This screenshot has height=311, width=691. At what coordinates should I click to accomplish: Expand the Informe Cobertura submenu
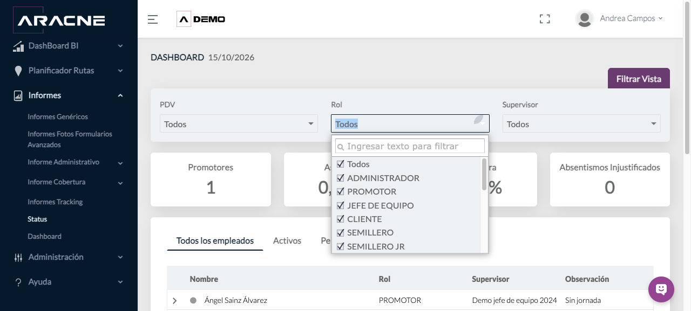tap(120, 183)
